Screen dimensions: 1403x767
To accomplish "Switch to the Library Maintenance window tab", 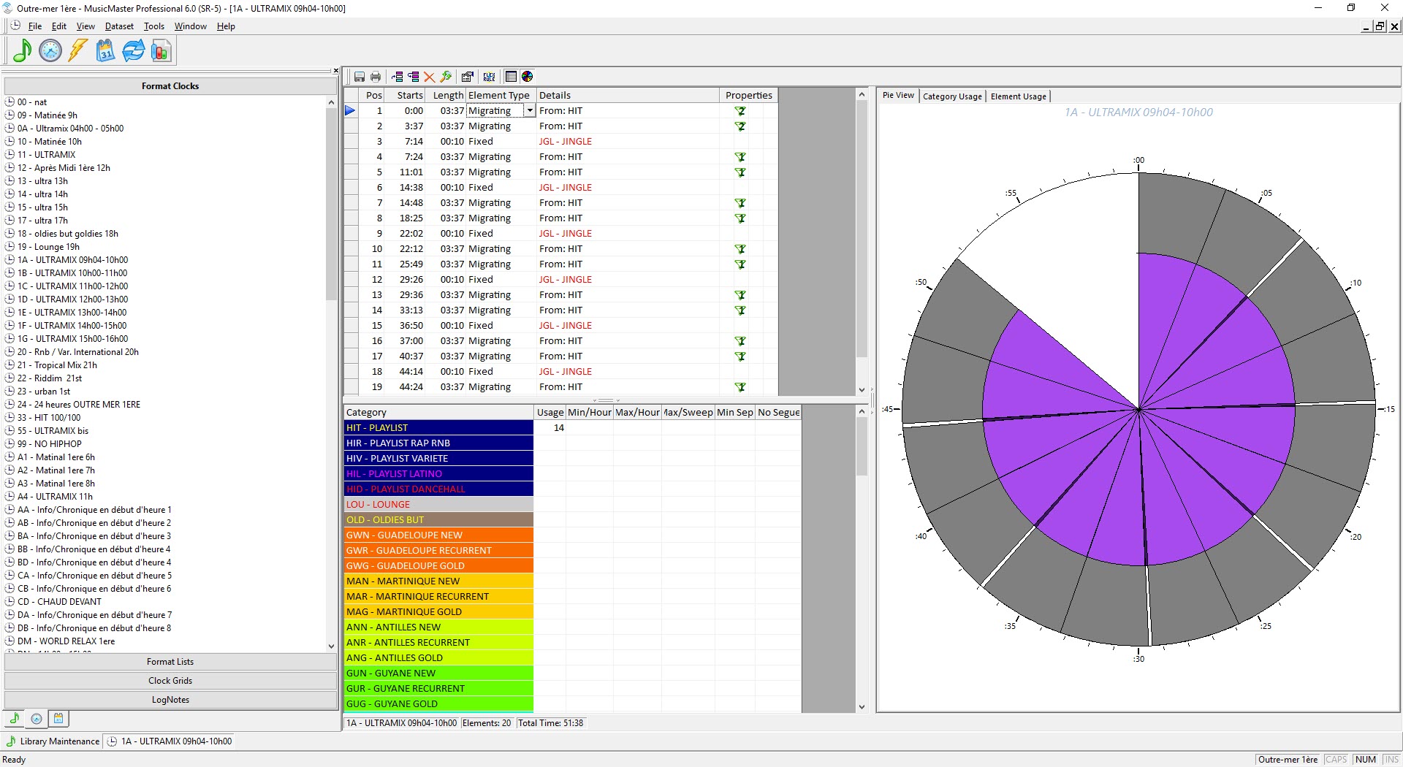I will coord(53,741).
